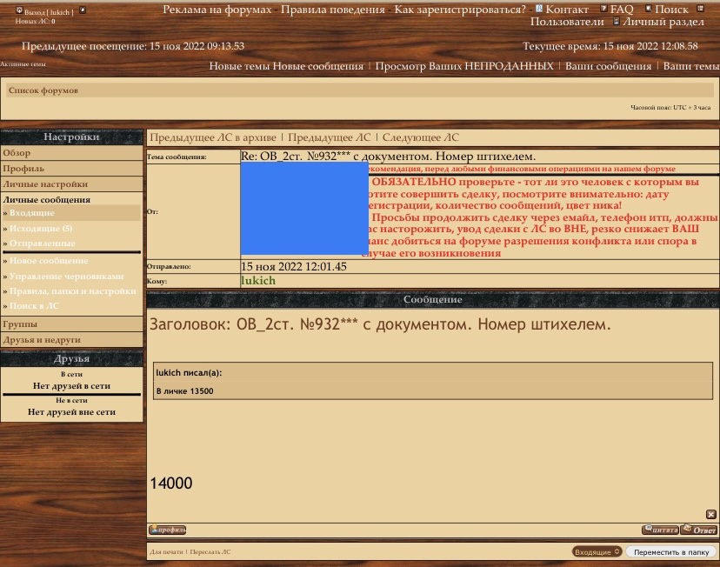This screenshot has width=720, height=567.
Task: Open the Контакт link in the header
Action: coord(566,10)
